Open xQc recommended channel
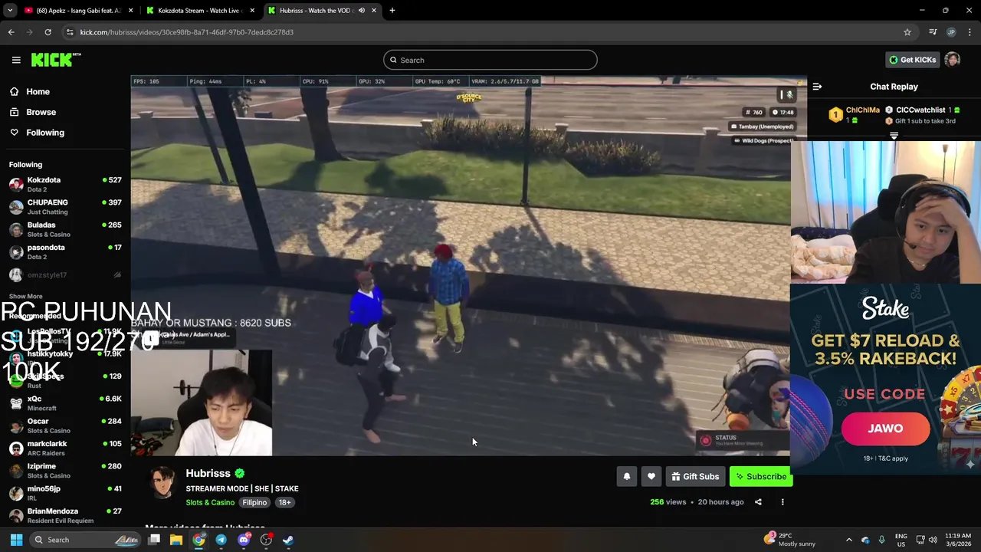Image resolution: width=981 pixels, height=552 pixels. point(65,403)
